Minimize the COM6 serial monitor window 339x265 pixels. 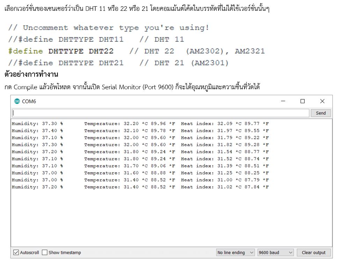(283, 101)
